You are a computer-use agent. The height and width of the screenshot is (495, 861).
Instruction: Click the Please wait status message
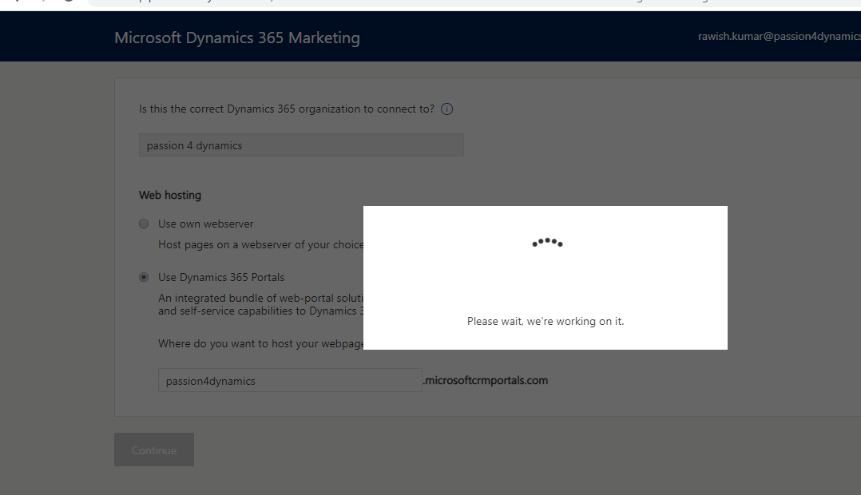pyautogui.click(x=546, y=321)
